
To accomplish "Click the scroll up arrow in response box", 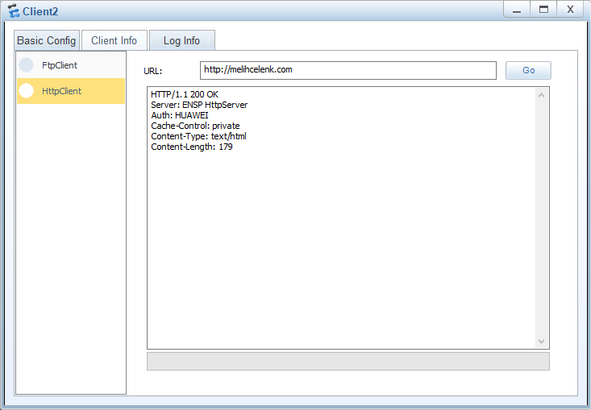I will [541, 95].
